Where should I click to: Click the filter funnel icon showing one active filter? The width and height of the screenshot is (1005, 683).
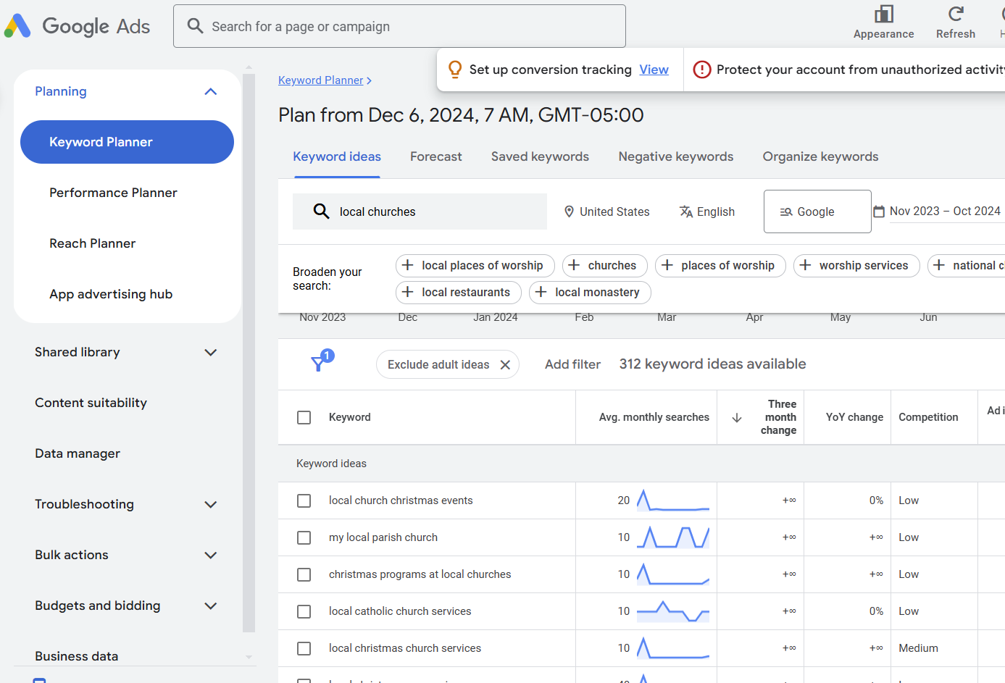319,363
